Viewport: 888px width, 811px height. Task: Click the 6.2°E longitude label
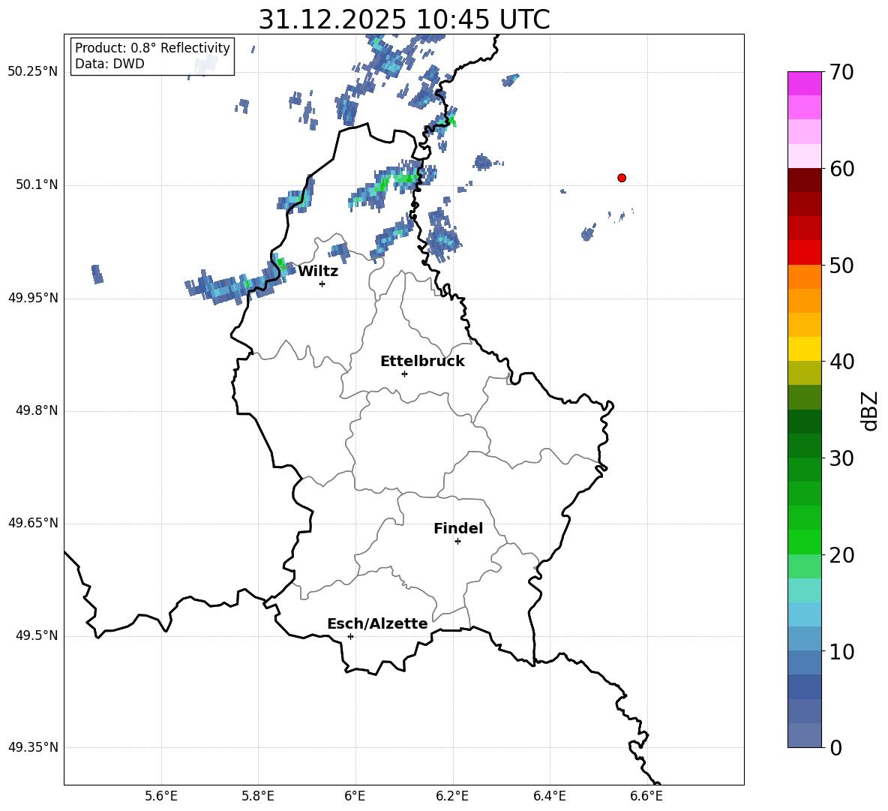point(452,796)
